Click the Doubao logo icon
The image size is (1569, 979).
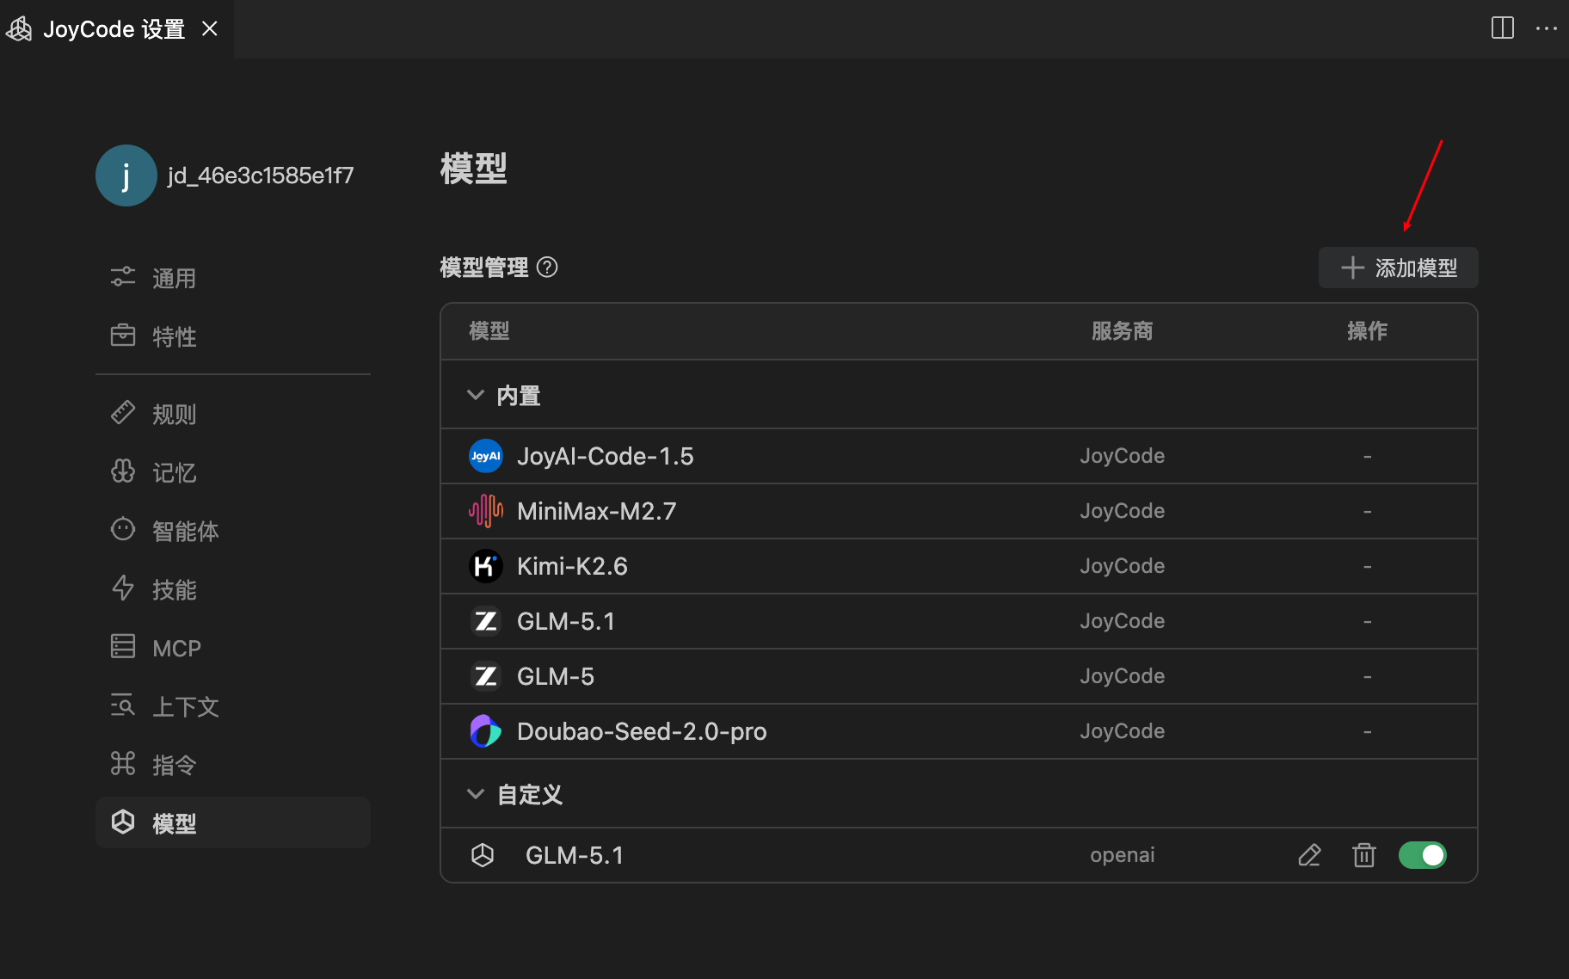[x=485, y=731]
